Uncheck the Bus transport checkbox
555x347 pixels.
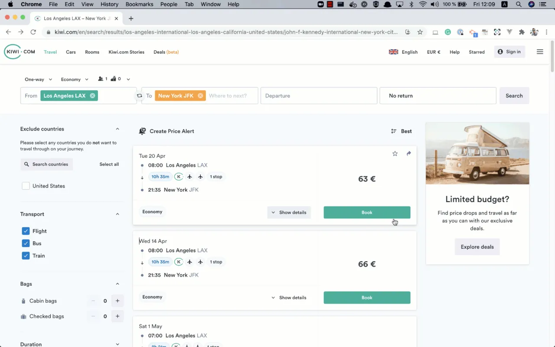pos(26,243)
